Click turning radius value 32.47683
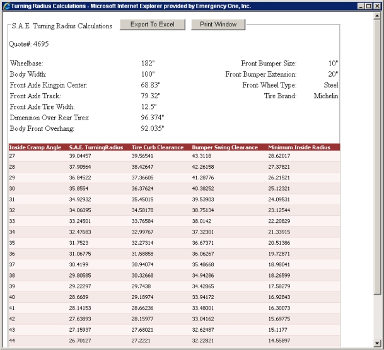The height and width of the screenshot is (350, 384). point(80,232)
